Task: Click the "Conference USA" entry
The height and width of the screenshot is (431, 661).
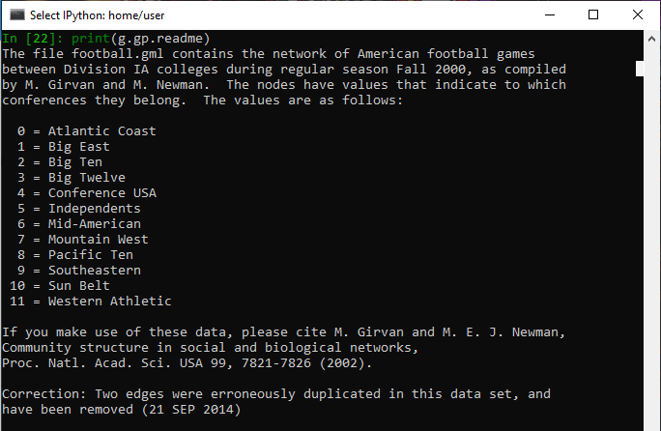Action: pyautogui.click(x=101, y=193)
